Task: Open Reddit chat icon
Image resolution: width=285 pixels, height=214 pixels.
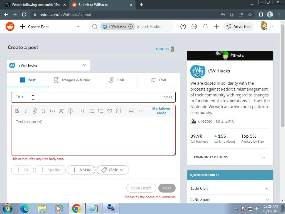Action: coord(194,26)
